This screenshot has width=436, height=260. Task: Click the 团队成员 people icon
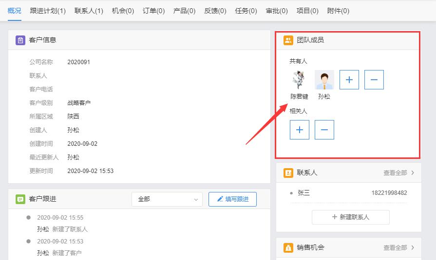click(x=288, y=40)
